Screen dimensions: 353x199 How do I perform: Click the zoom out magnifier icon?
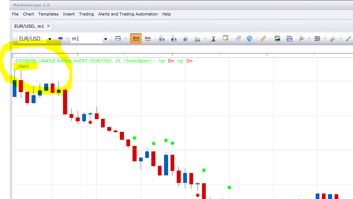pos(174,38)
